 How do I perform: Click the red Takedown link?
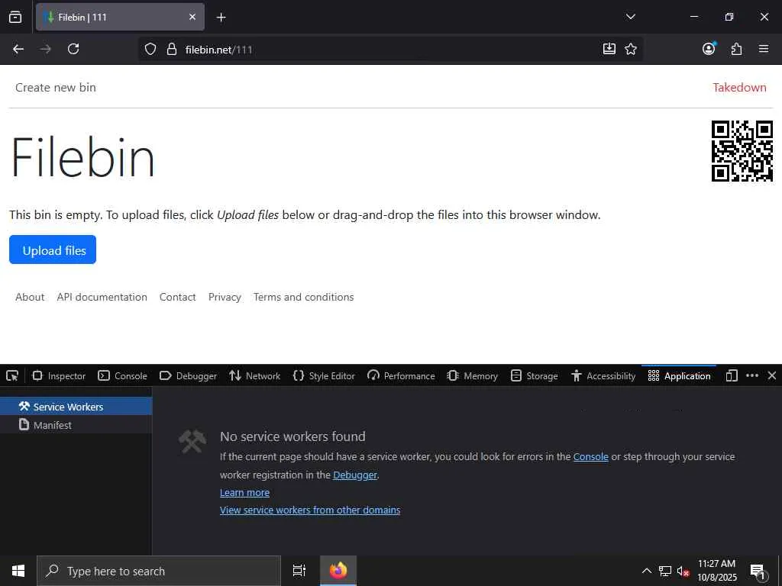[x=739, y=87]
